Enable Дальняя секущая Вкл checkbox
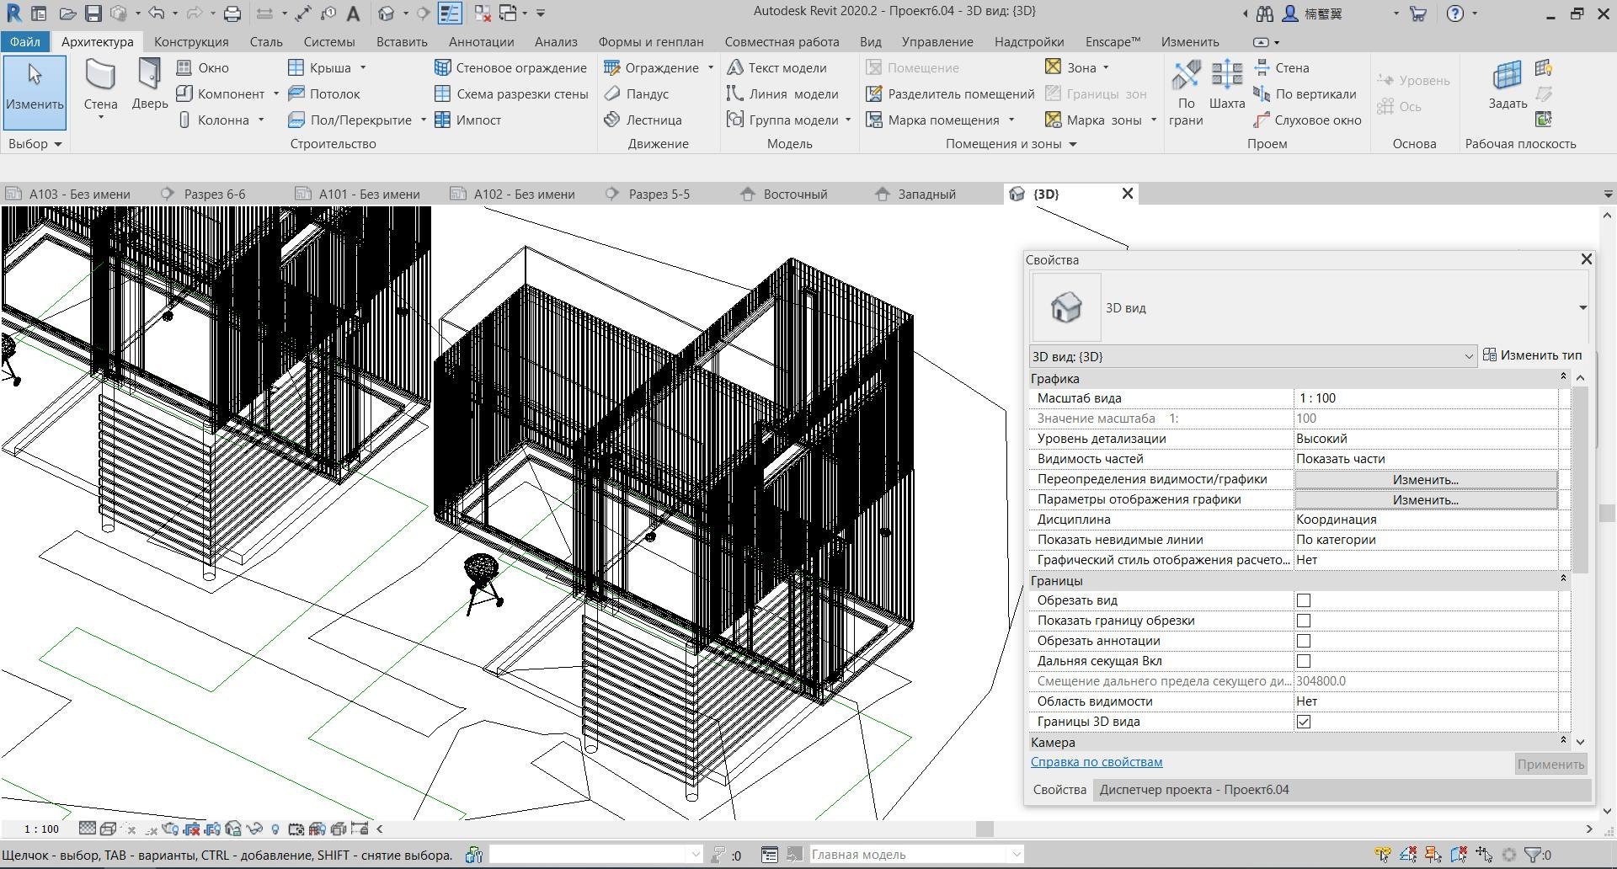The width and height of the screenshot is (1617, 869). point(1304,661)
